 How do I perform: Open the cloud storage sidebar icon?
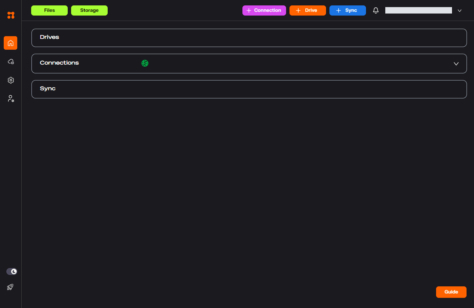point(11,62)
